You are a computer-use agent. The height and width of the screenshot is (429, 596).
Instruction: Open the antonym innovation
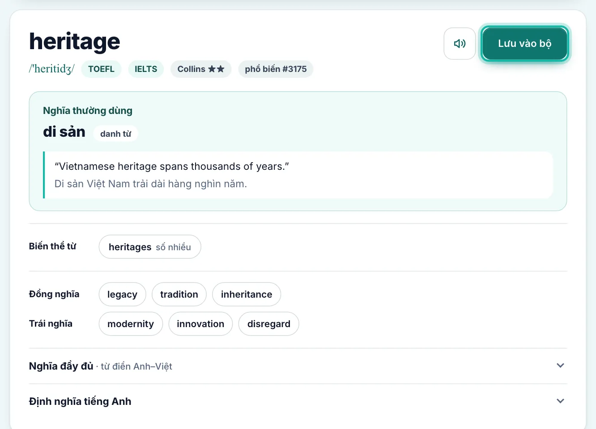click(x=200, y=324)
